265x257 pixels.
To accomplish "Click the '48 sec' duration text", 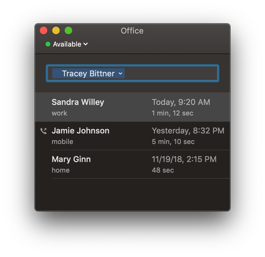I will coord(163,170).
